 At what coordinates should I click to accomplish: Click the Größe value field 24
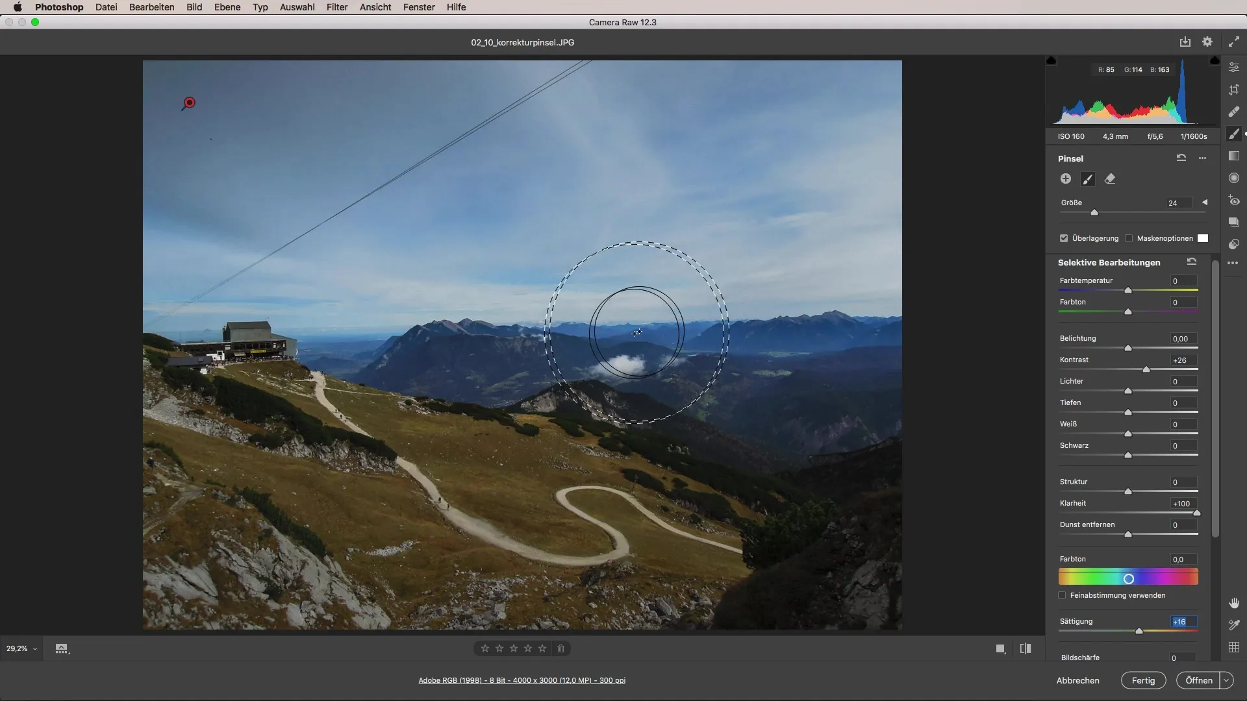click(1179, 203)
